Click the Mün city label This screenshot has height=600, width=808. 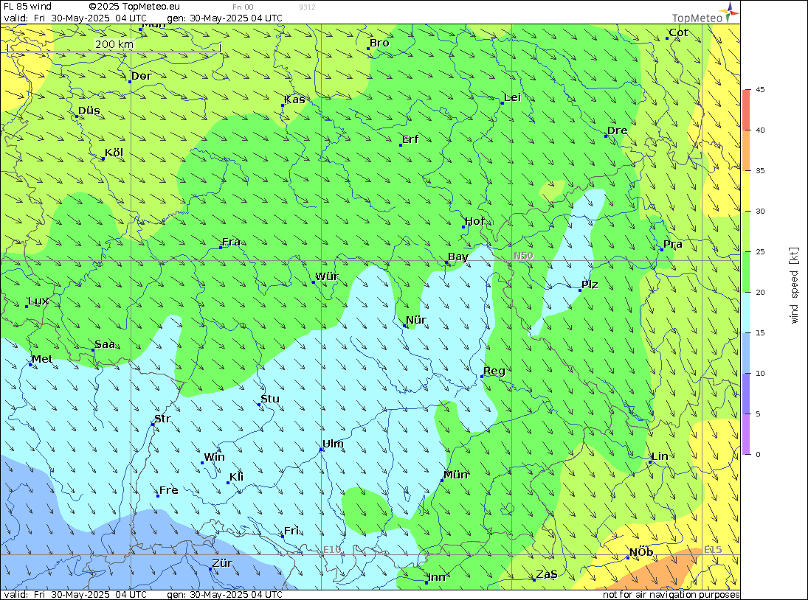[x=455, y=475]
